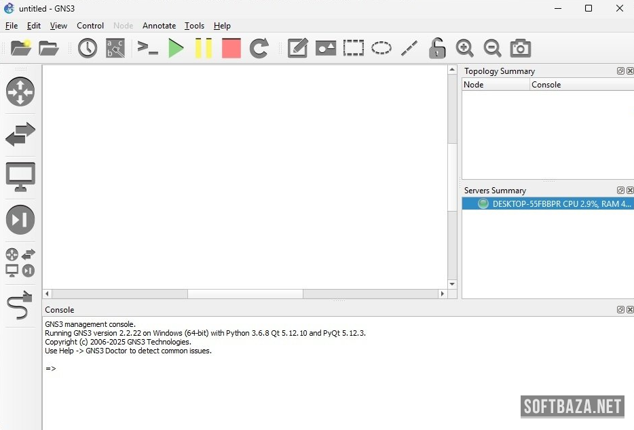
Task: Open the new blank project icon
Action: 21,48
